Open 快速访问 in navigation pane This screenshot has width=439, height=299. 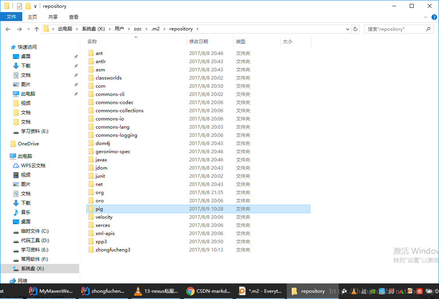27,47
